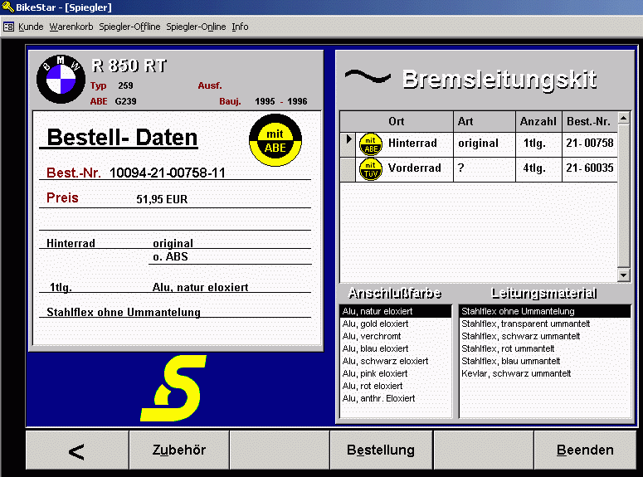Click the '?' cell in Vorderrad row
643x477 pixels.
pyautogui.click(x=485, y=169)
